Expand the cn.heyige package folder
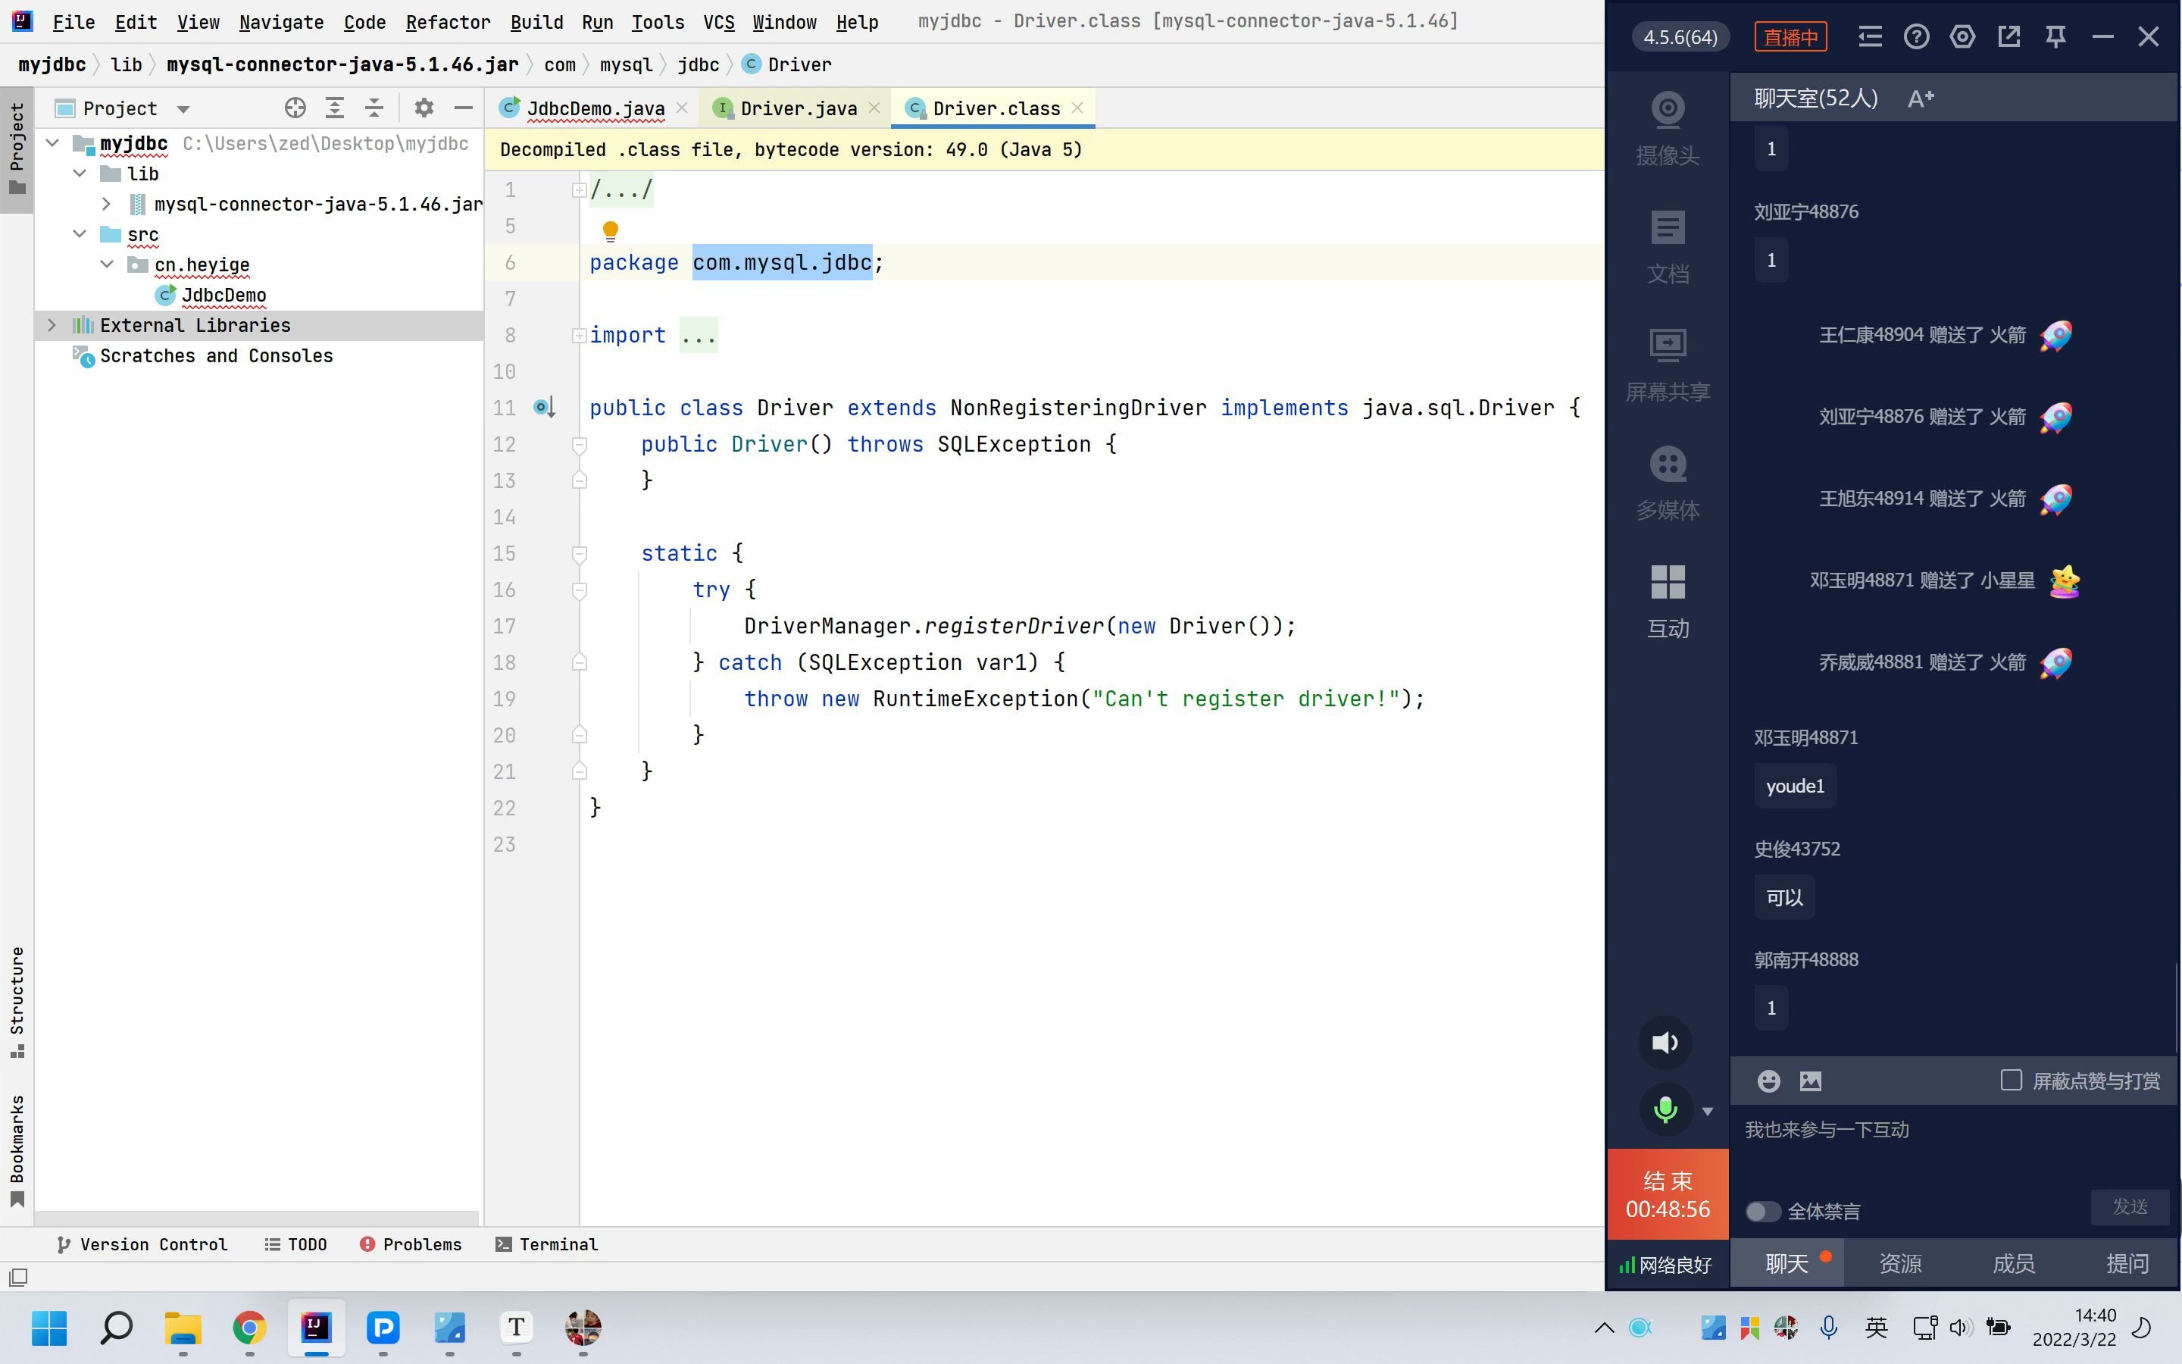The image size is (2182, 1364). point(105,265)
